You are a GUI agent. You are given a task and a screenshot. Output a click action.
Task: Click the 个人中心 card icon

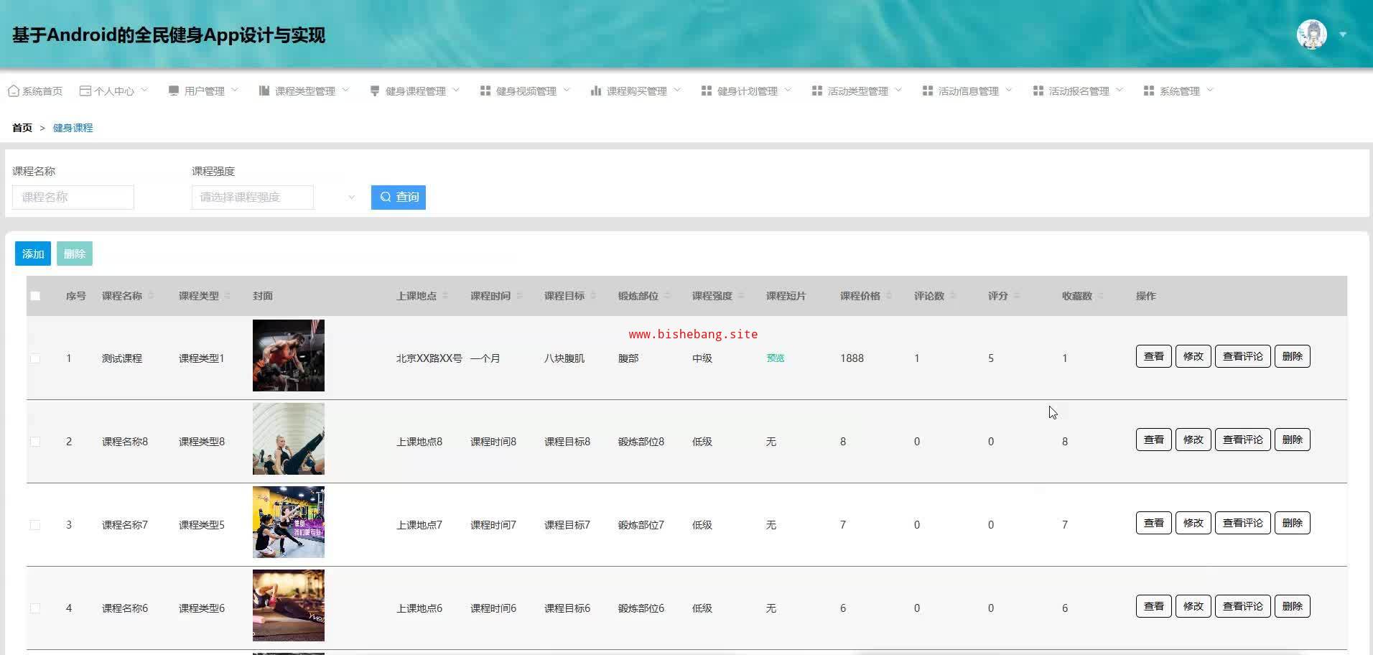[x=85, y=91]
